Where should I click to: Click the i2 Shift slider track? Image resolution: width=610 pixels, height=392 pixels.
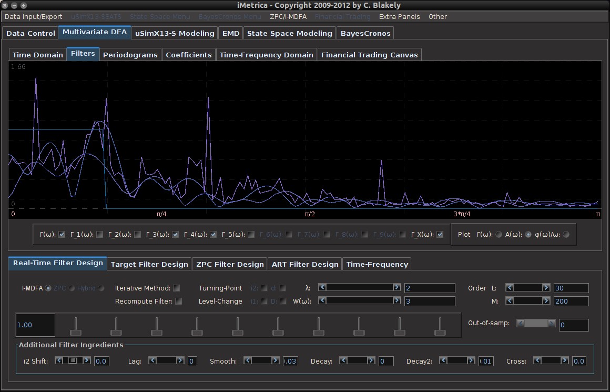(74, 360)
